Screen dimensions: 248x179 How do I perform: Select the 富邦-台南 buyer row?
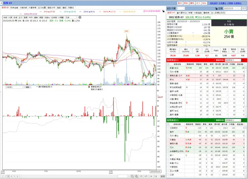(206, 91)
